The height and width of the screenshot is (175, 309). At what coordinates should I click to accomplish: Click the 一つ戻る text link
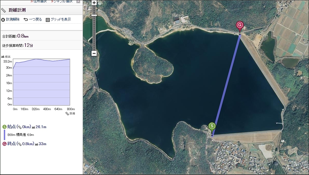(x=35, y=20)
